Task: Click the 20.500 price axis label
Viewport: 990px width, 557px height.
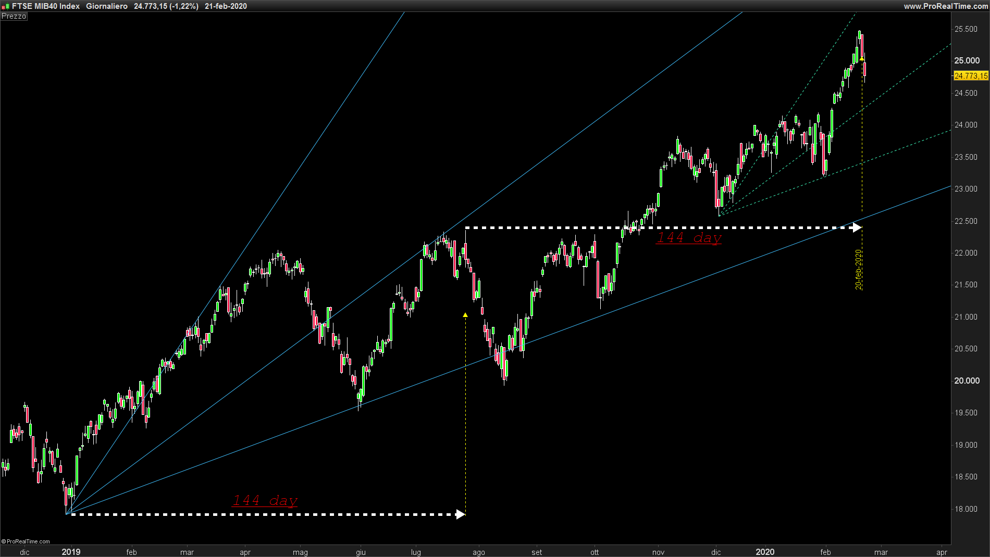Action: [x=966, y=349]
